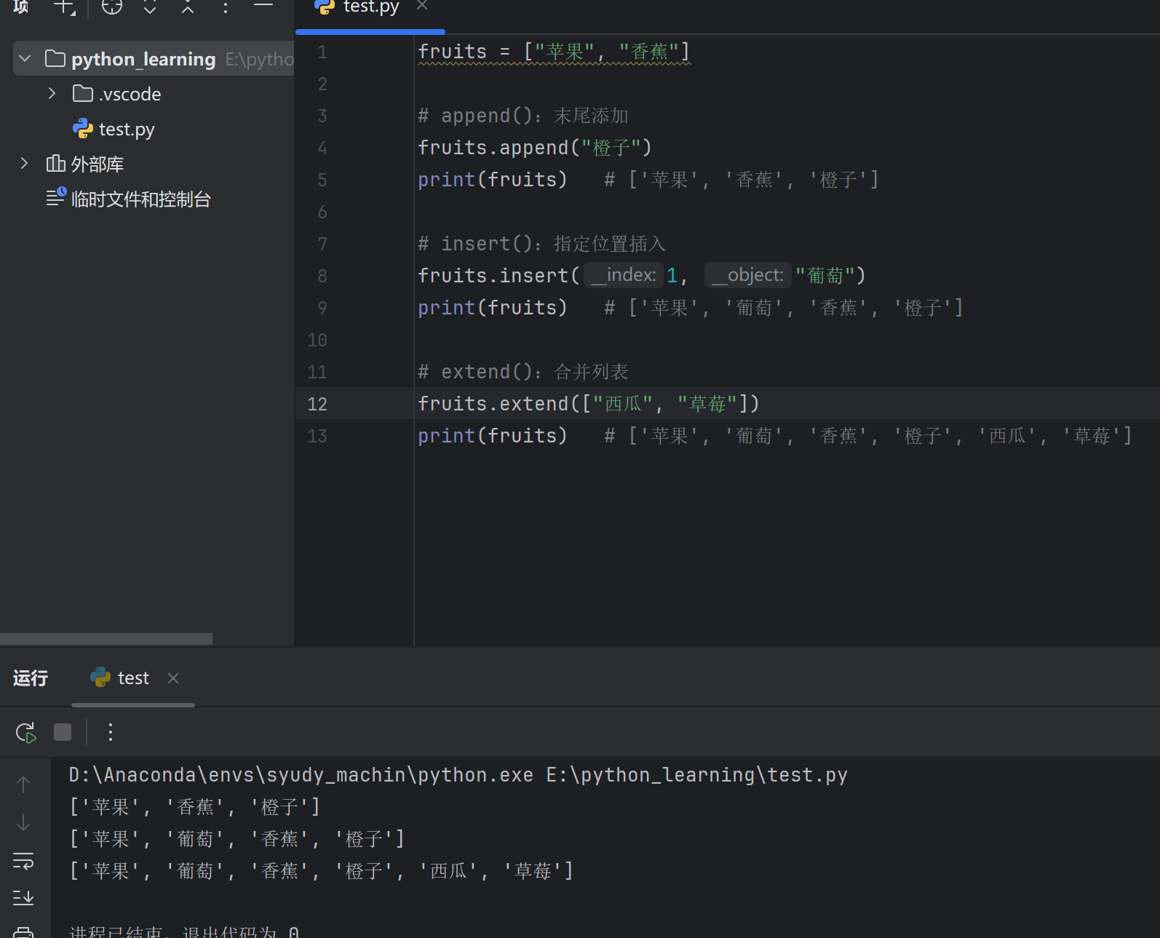Open the project panel options menu
Viewport: 1160px width, 938px height.
coord(226,7)
